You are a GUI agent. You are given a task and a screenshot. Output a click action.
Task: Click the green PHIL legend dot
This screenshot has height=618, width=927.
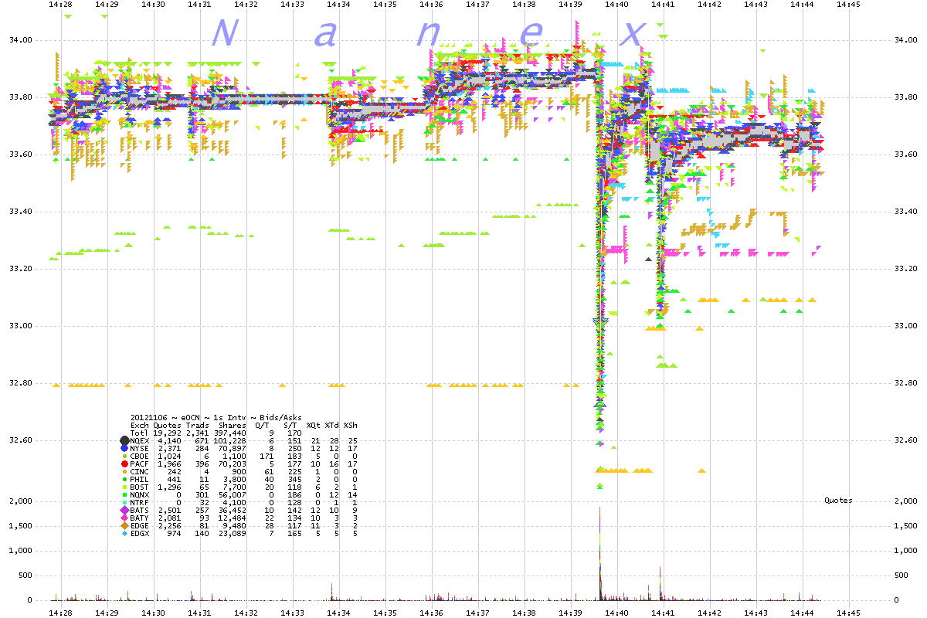[124, 479]
